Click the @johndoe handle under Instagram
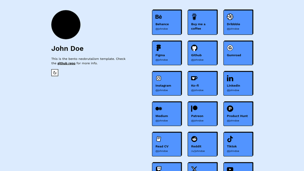Viewport: 304px width, 171px height. (161, 90)
